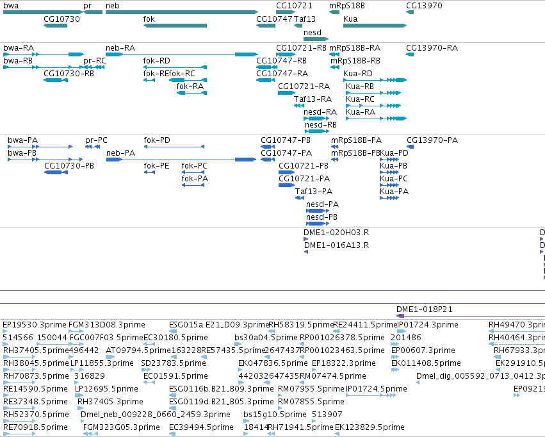Image resolution: width=545 pixels, height=437 pixels.
Task: Click transcript Kua-RA label
Action: [361, 112]
